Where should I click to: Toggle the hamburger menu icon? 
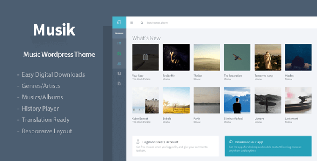[131, 23]
